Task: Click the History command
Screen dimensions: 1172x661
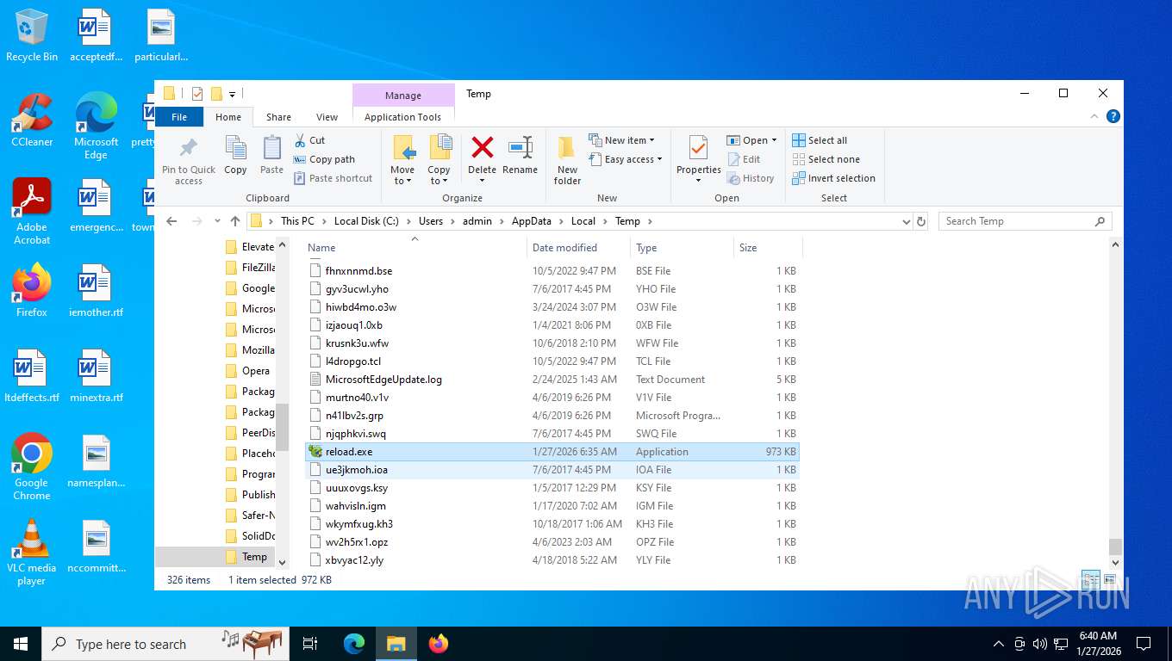Action: pos(751,178)
